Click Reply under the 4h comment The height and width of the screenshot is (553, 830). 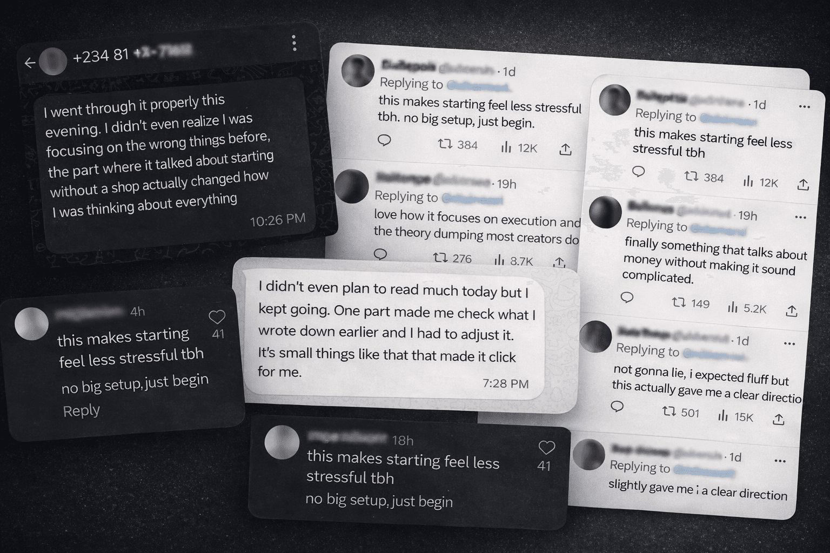pos(81,411)
